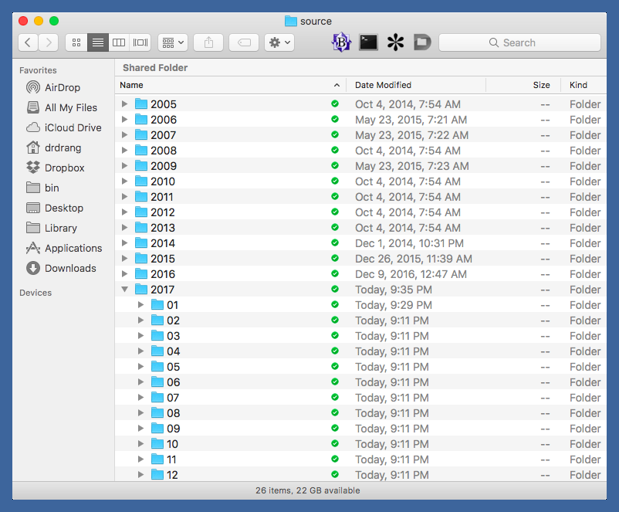The width and height of the screenshot is (619, 512).
Task: Click the gray D app icon in toolbar
Action: pyautogui.click(x=421, y=42)
